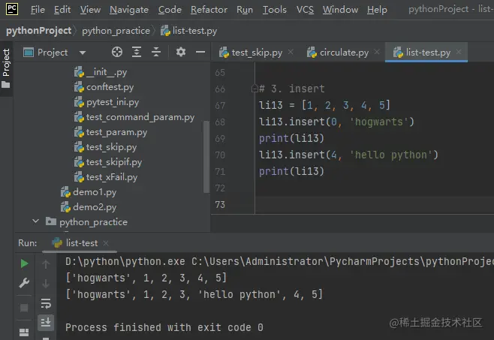The image size is (494, 340).
Task: Select test_param.py in project tree
Action: point(110,132)
